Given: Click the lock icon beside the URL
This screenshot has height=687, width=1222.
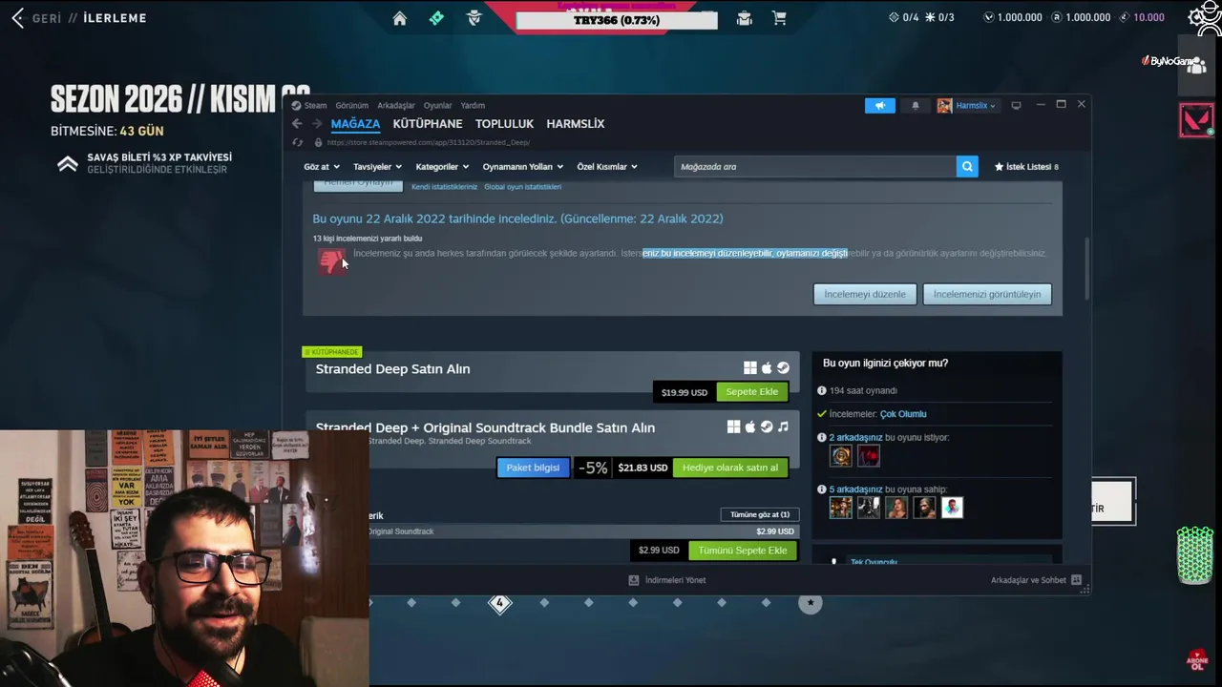Looking at the screenshot, I should click(x=318, y=142).
